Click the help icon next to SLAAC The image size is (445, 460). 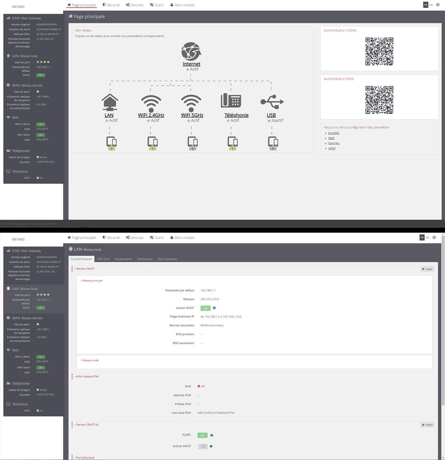(212, 435)
